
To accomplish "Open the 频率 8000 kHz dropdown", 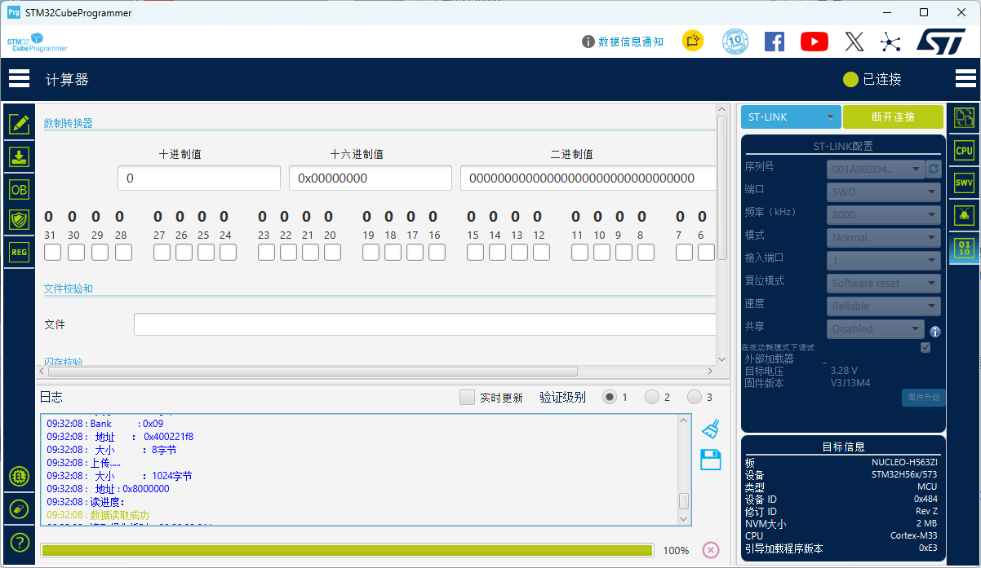I will pos(884,215).
